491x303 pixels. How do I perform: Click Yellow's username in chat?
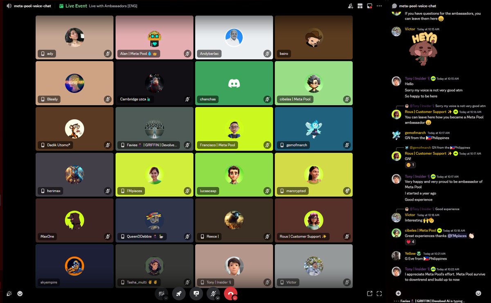point(410,253)
